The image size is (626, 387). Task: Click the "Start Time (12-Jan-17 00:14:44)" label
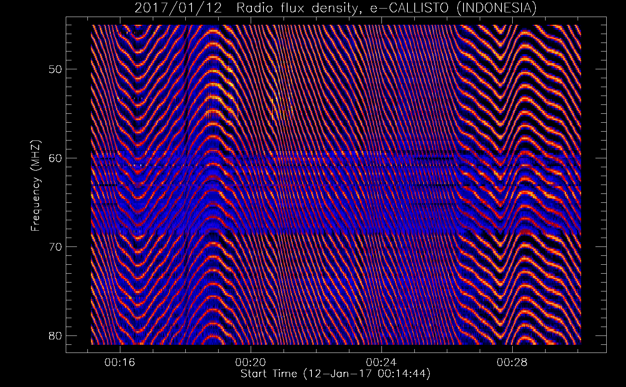point(335,374)
